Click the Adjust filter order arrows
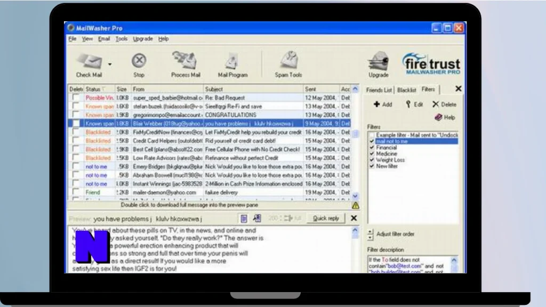 click(x=370, y=235)
